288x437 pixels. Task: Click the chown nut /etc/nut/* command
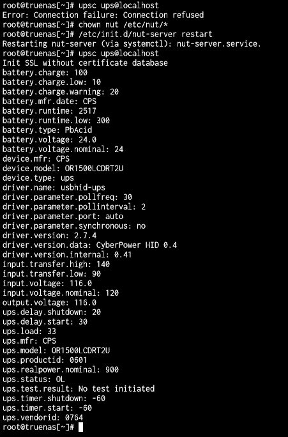click(x=123, y=24)
